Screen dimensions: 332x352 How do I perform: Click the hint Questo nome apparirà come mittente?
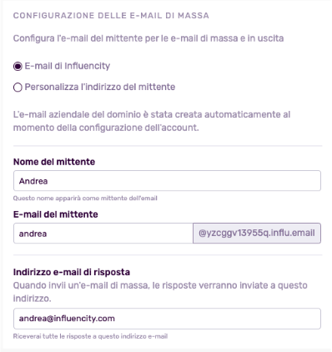pyautogui.click(x=85, y=199)
